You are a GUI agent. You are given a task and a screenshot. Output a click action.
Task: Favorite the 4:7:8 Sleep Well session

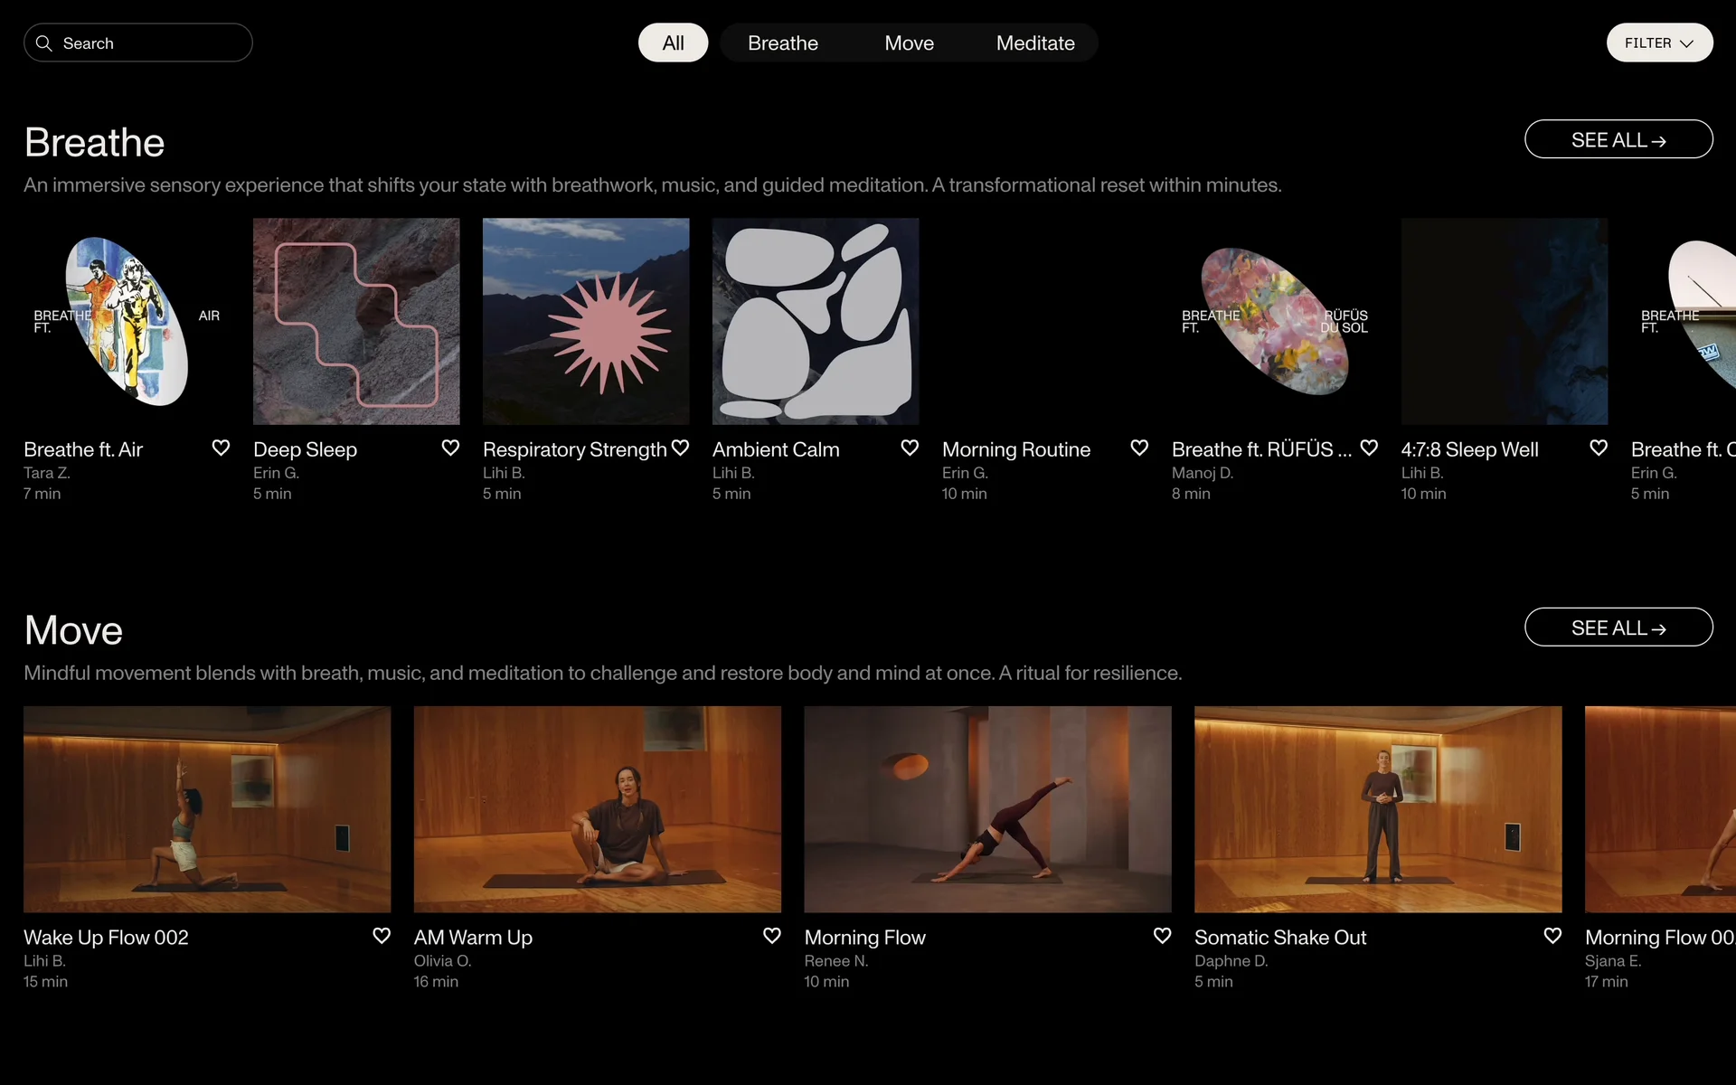[1599, 448]
